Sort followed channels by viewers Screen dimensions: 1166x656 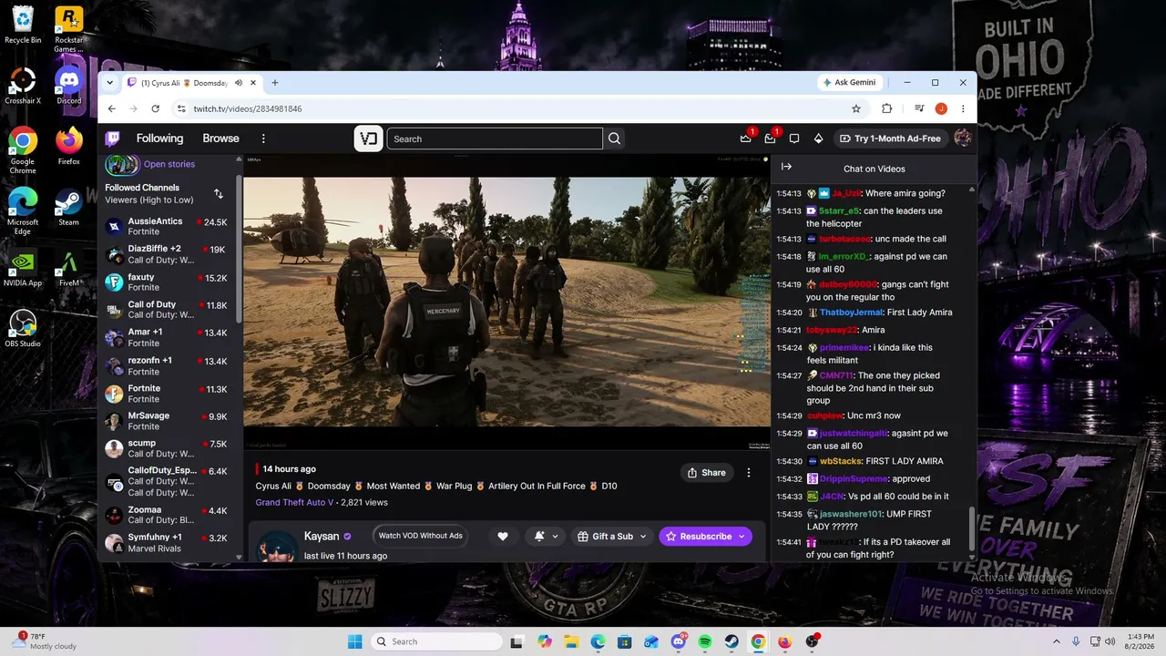(x=219, y=193)
